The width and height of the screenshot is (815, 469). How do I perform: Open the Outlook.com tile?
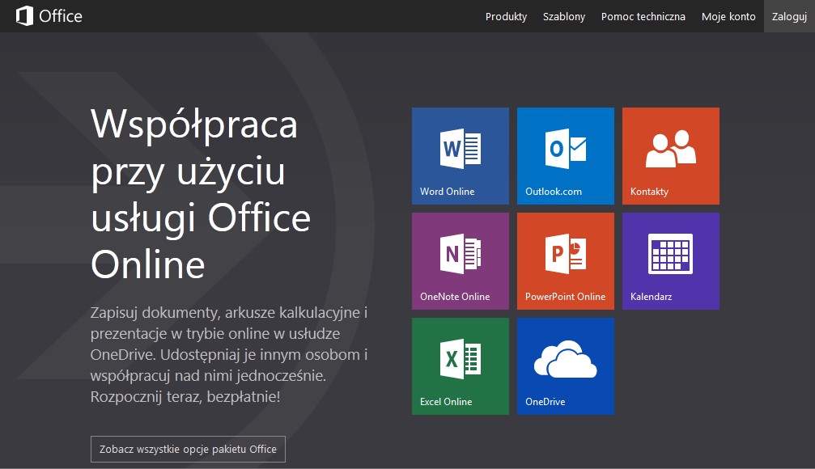tap(566, 156)
